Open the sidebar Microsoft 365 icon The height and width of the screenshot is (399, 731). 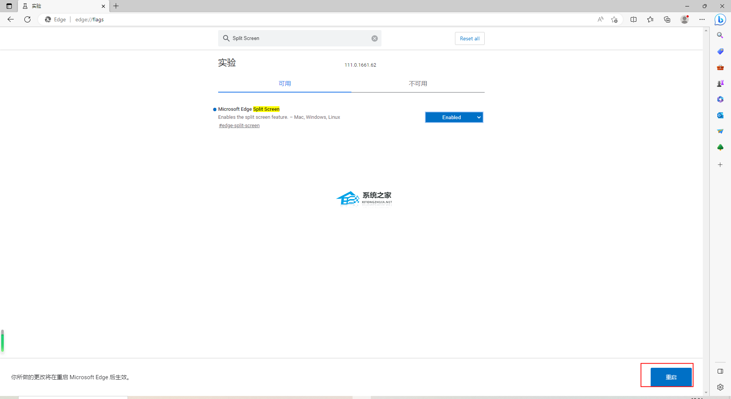coord(720,99)
